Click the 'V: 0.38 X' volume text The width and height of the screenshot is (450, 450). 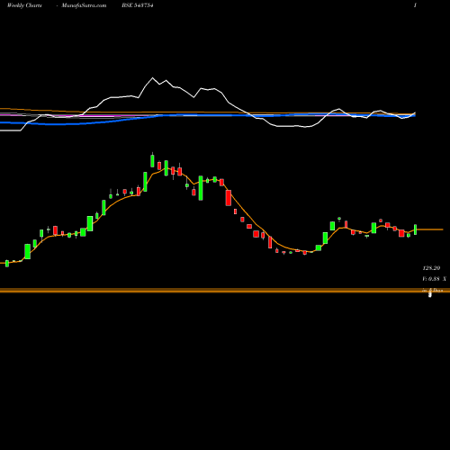434,279
